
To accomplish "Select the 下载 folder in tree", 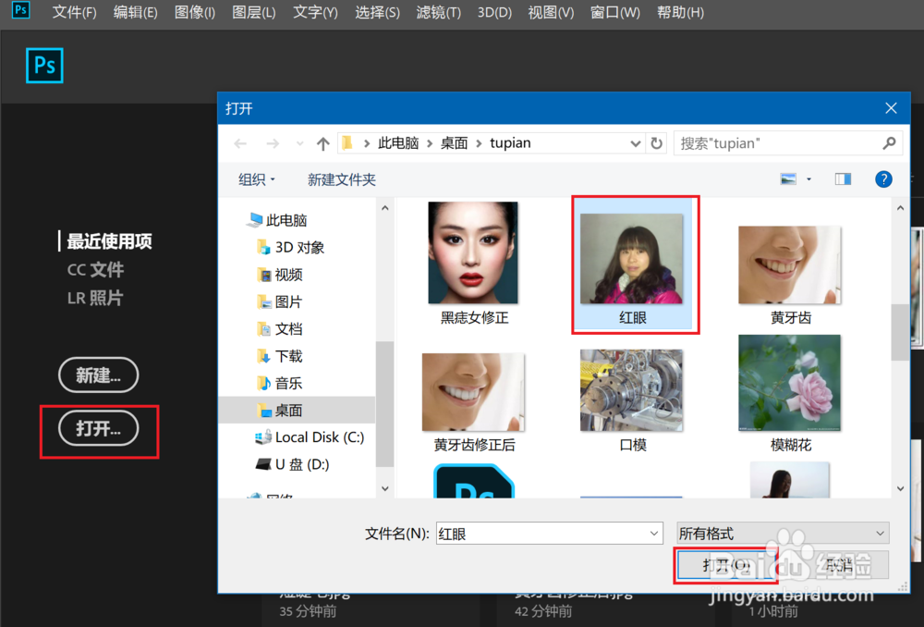I will coord(281,356).
